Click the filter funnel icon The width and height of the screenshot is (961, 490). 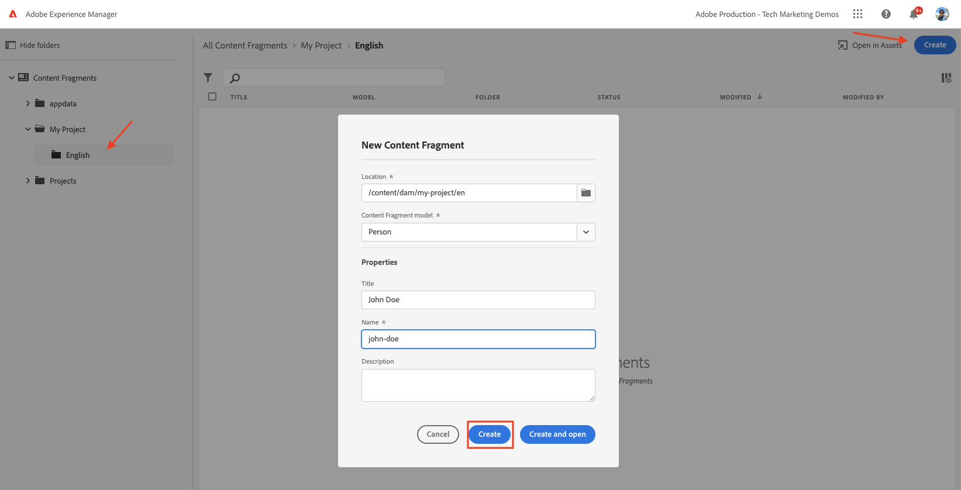click(208, 78)
